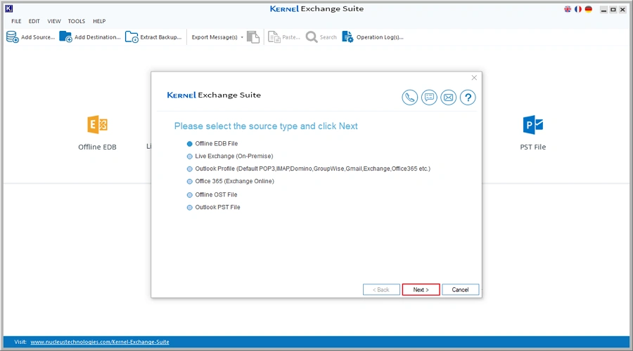Click the Next button
633x351 pixels.
coord(421,289)
